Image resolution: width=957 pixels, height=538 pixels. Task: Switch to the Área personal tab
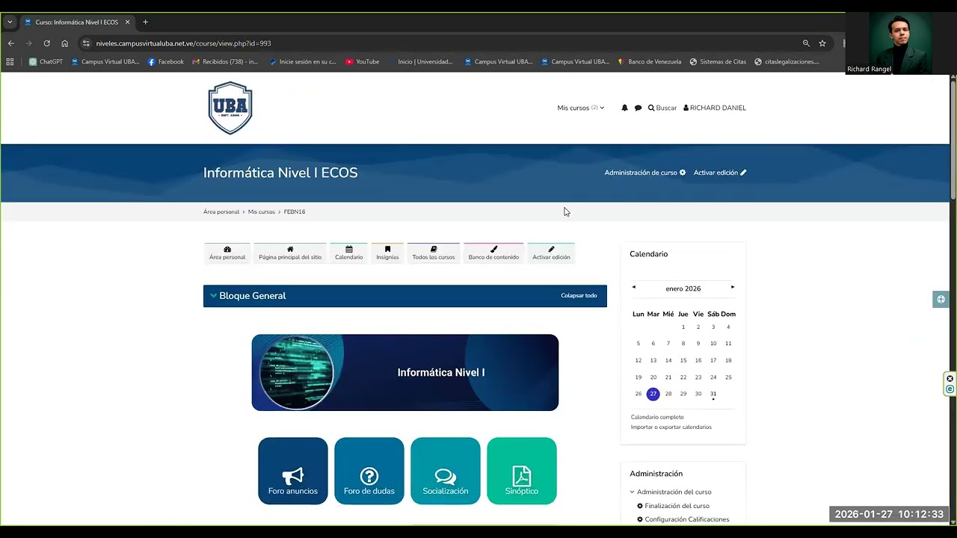coord(227,253)
